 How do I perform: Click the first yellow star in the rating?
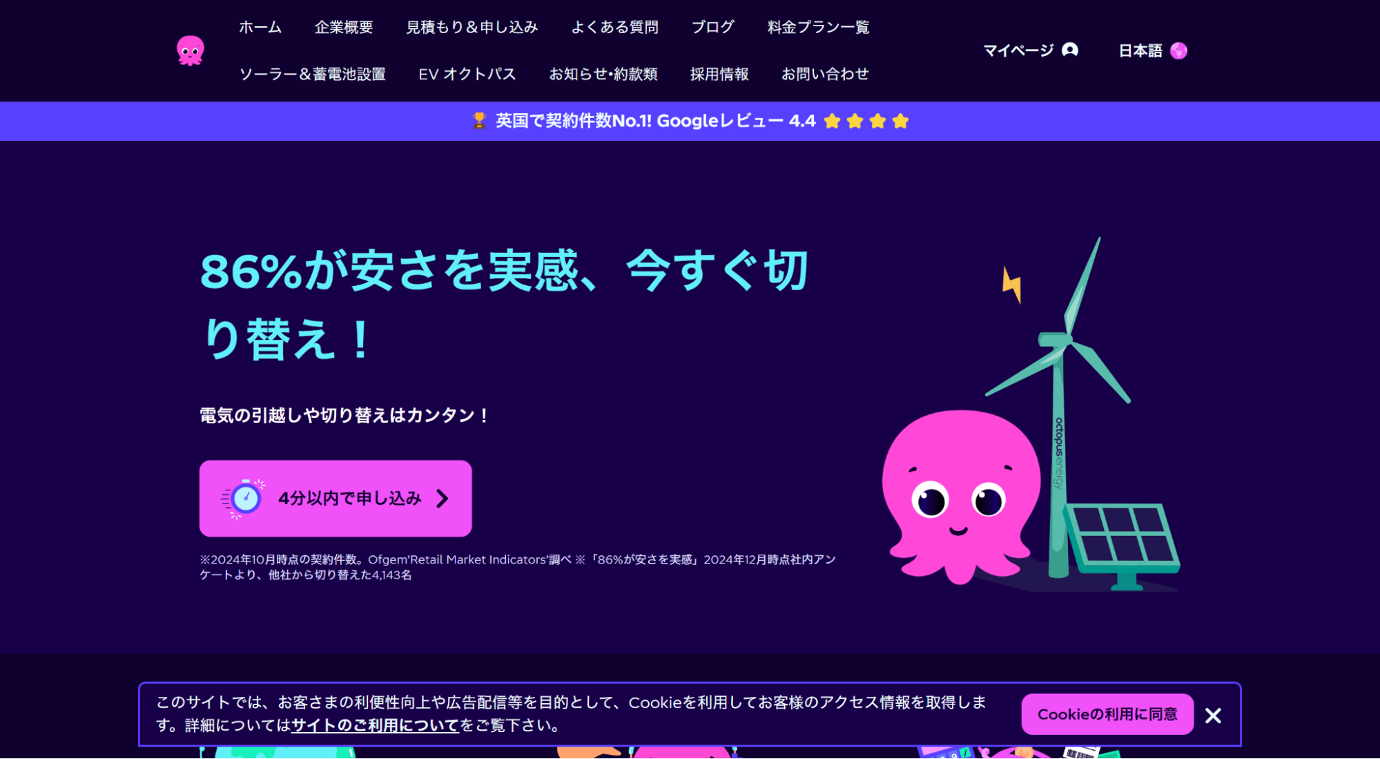[x=833, y=121]
